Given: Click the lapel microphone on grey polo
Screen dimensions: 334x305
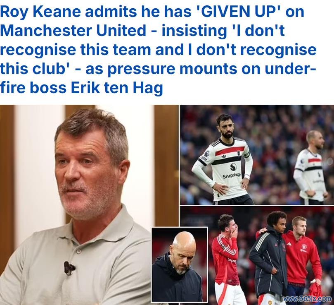Looking at the screenshot, I should pyautogui.click(x=69, y=268).
